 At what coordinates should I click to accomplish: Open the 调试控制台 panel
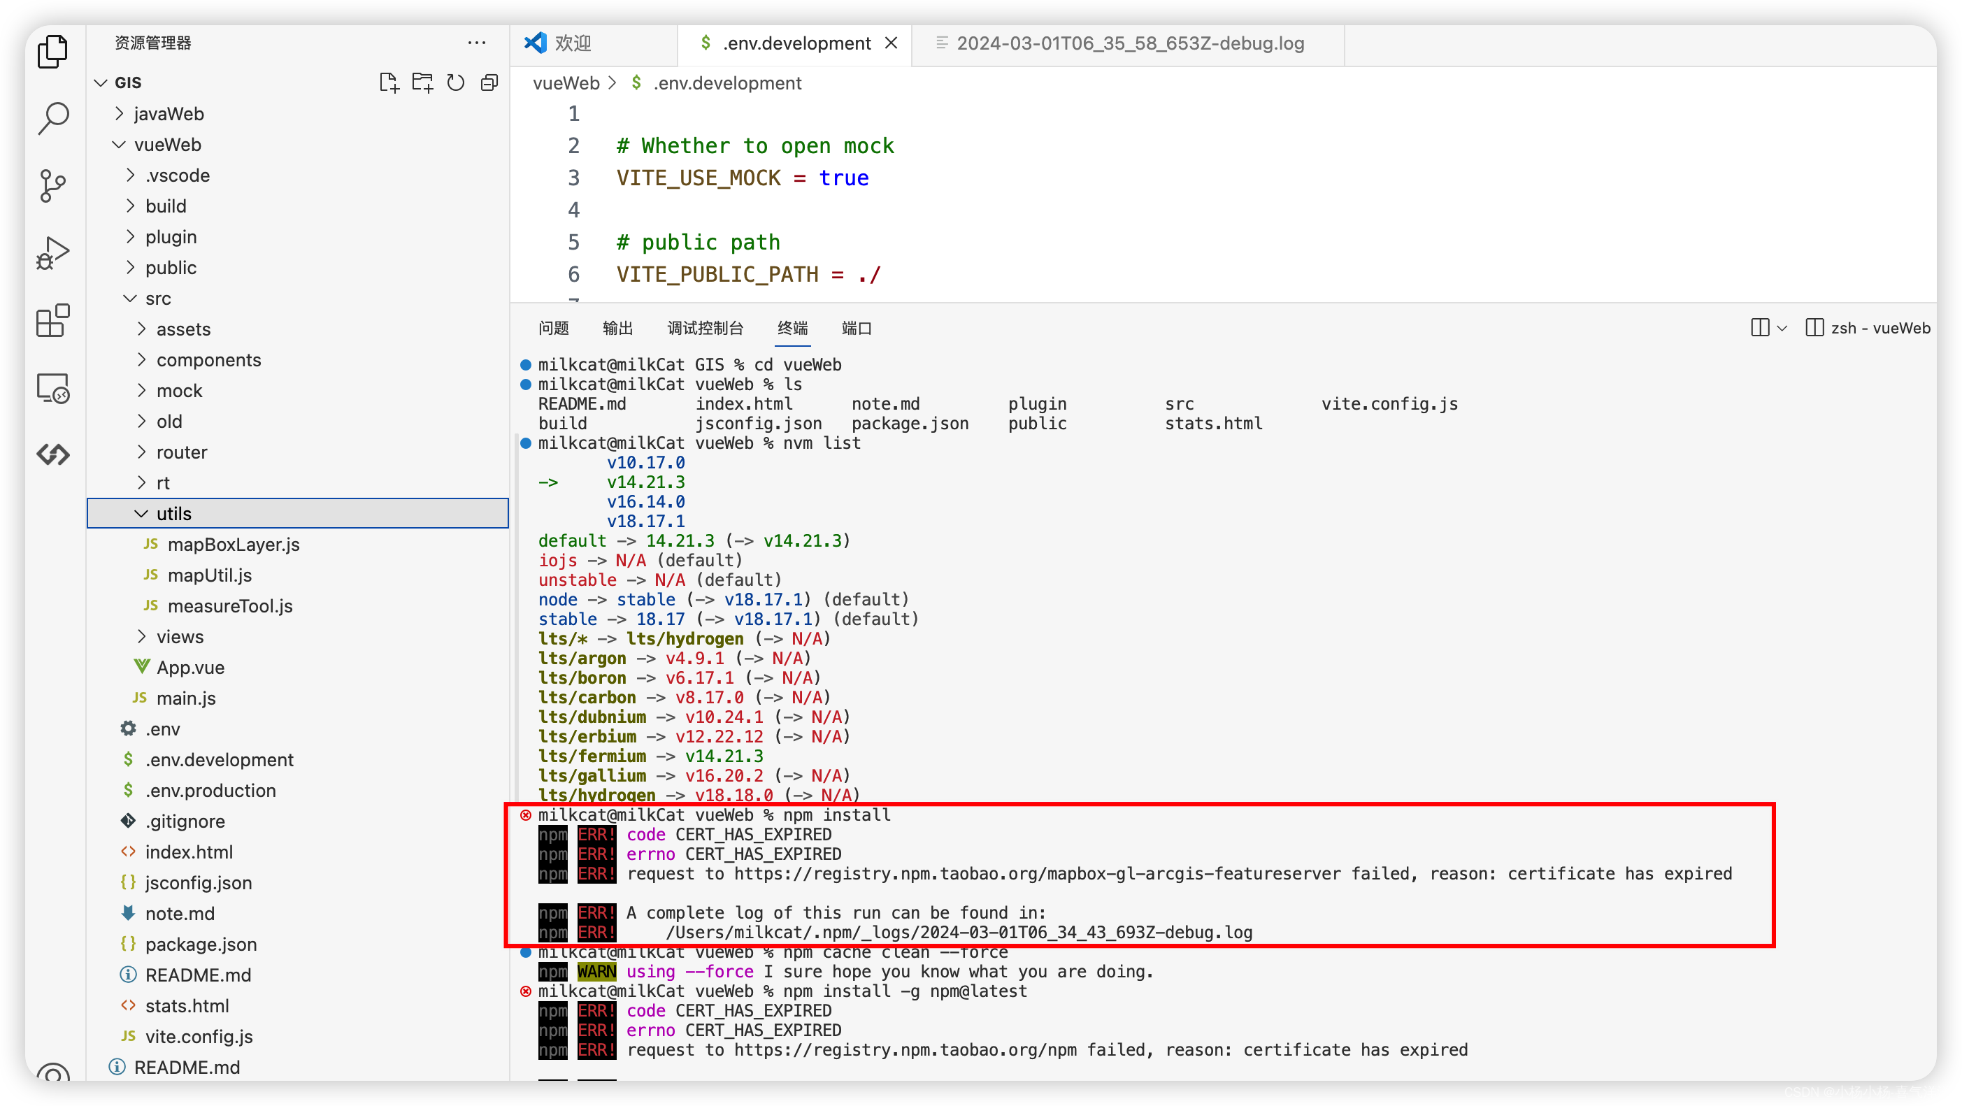pyautogui.click(x=705, y=327)
